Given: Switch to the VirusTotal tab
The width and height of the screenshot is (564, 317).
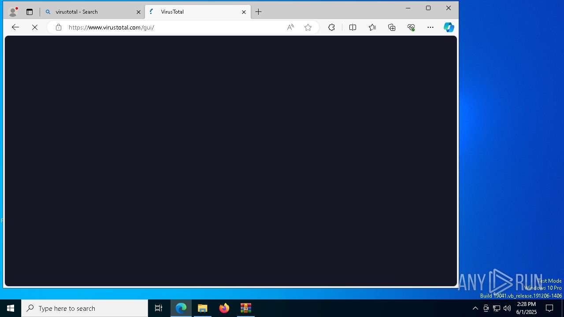Looking at the screenshot, I should coord(198,12).
